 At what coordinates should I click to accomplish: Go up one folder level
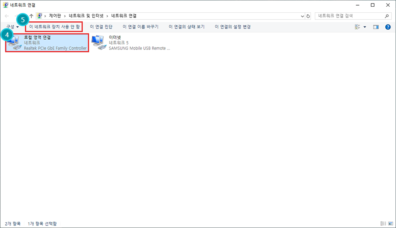pos(31,16)
